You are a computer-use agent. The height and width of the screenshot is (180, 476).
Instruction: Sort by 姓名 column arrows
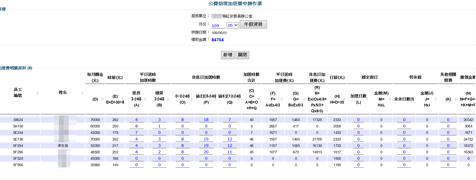click(82, 93)
